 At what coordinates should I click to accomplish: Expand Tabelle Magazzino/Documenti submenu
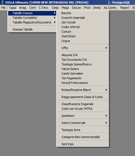click(x=32, y=22)
